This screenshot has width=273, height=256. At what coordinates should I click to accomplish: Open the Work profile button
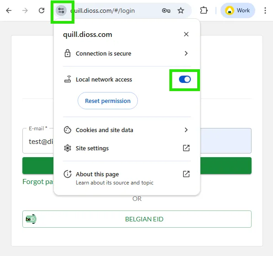(238, 10)
